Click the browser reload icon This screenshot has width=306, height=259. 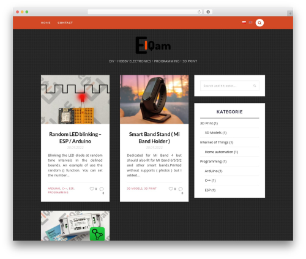199,12
